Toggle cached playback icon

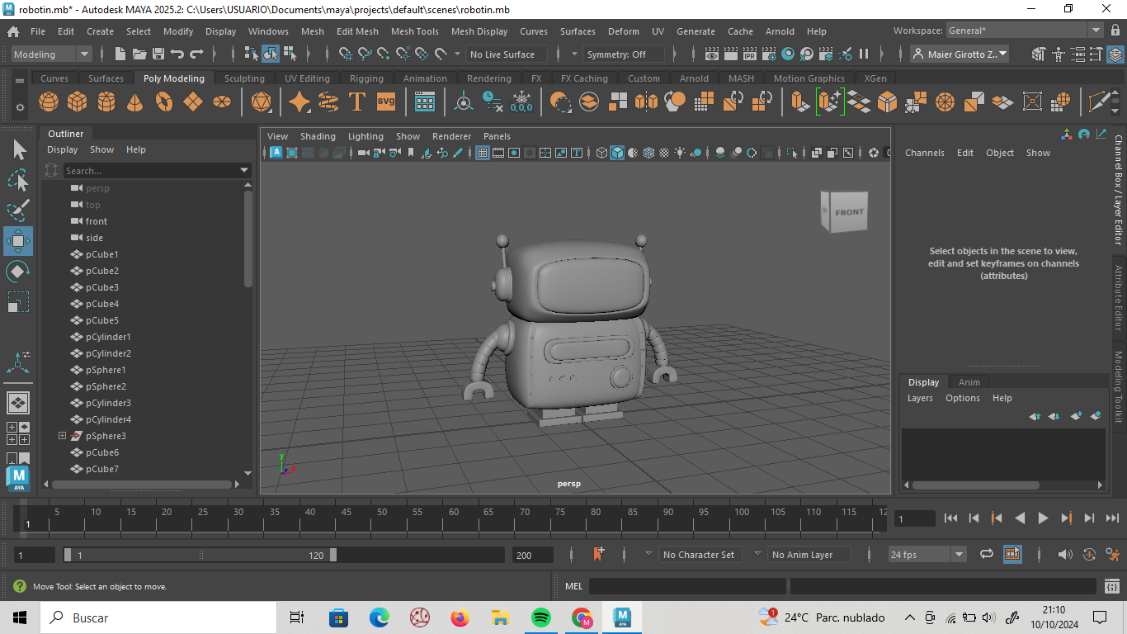[1012, 555]
